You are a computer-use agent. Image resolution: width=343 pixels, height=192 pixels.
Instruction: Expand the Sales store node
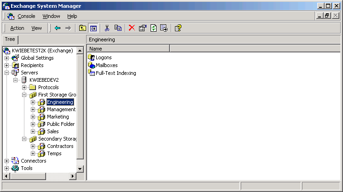tap(33, 131)
